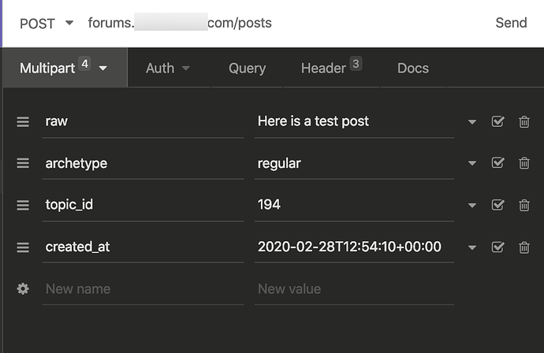Disable the created_at field checkbox
The width and height of the screenshot is (544, 353).
click(x=497, y=247)
